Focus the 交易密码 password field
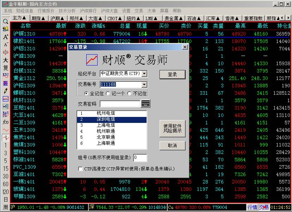292x212 pixels. pos(120,104)
